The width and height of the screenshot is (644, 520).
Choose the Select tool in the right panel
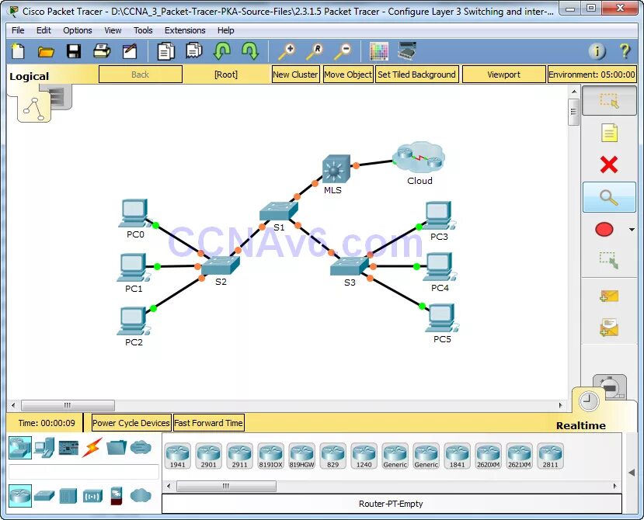[609, 101]
